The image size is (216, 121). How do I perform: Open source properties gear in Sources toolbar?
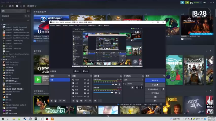pos(81,101)
